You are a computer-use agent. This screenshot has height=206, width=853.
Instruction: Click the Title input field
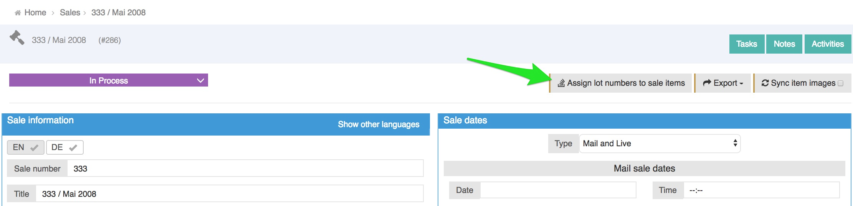(x=229, y=194)
